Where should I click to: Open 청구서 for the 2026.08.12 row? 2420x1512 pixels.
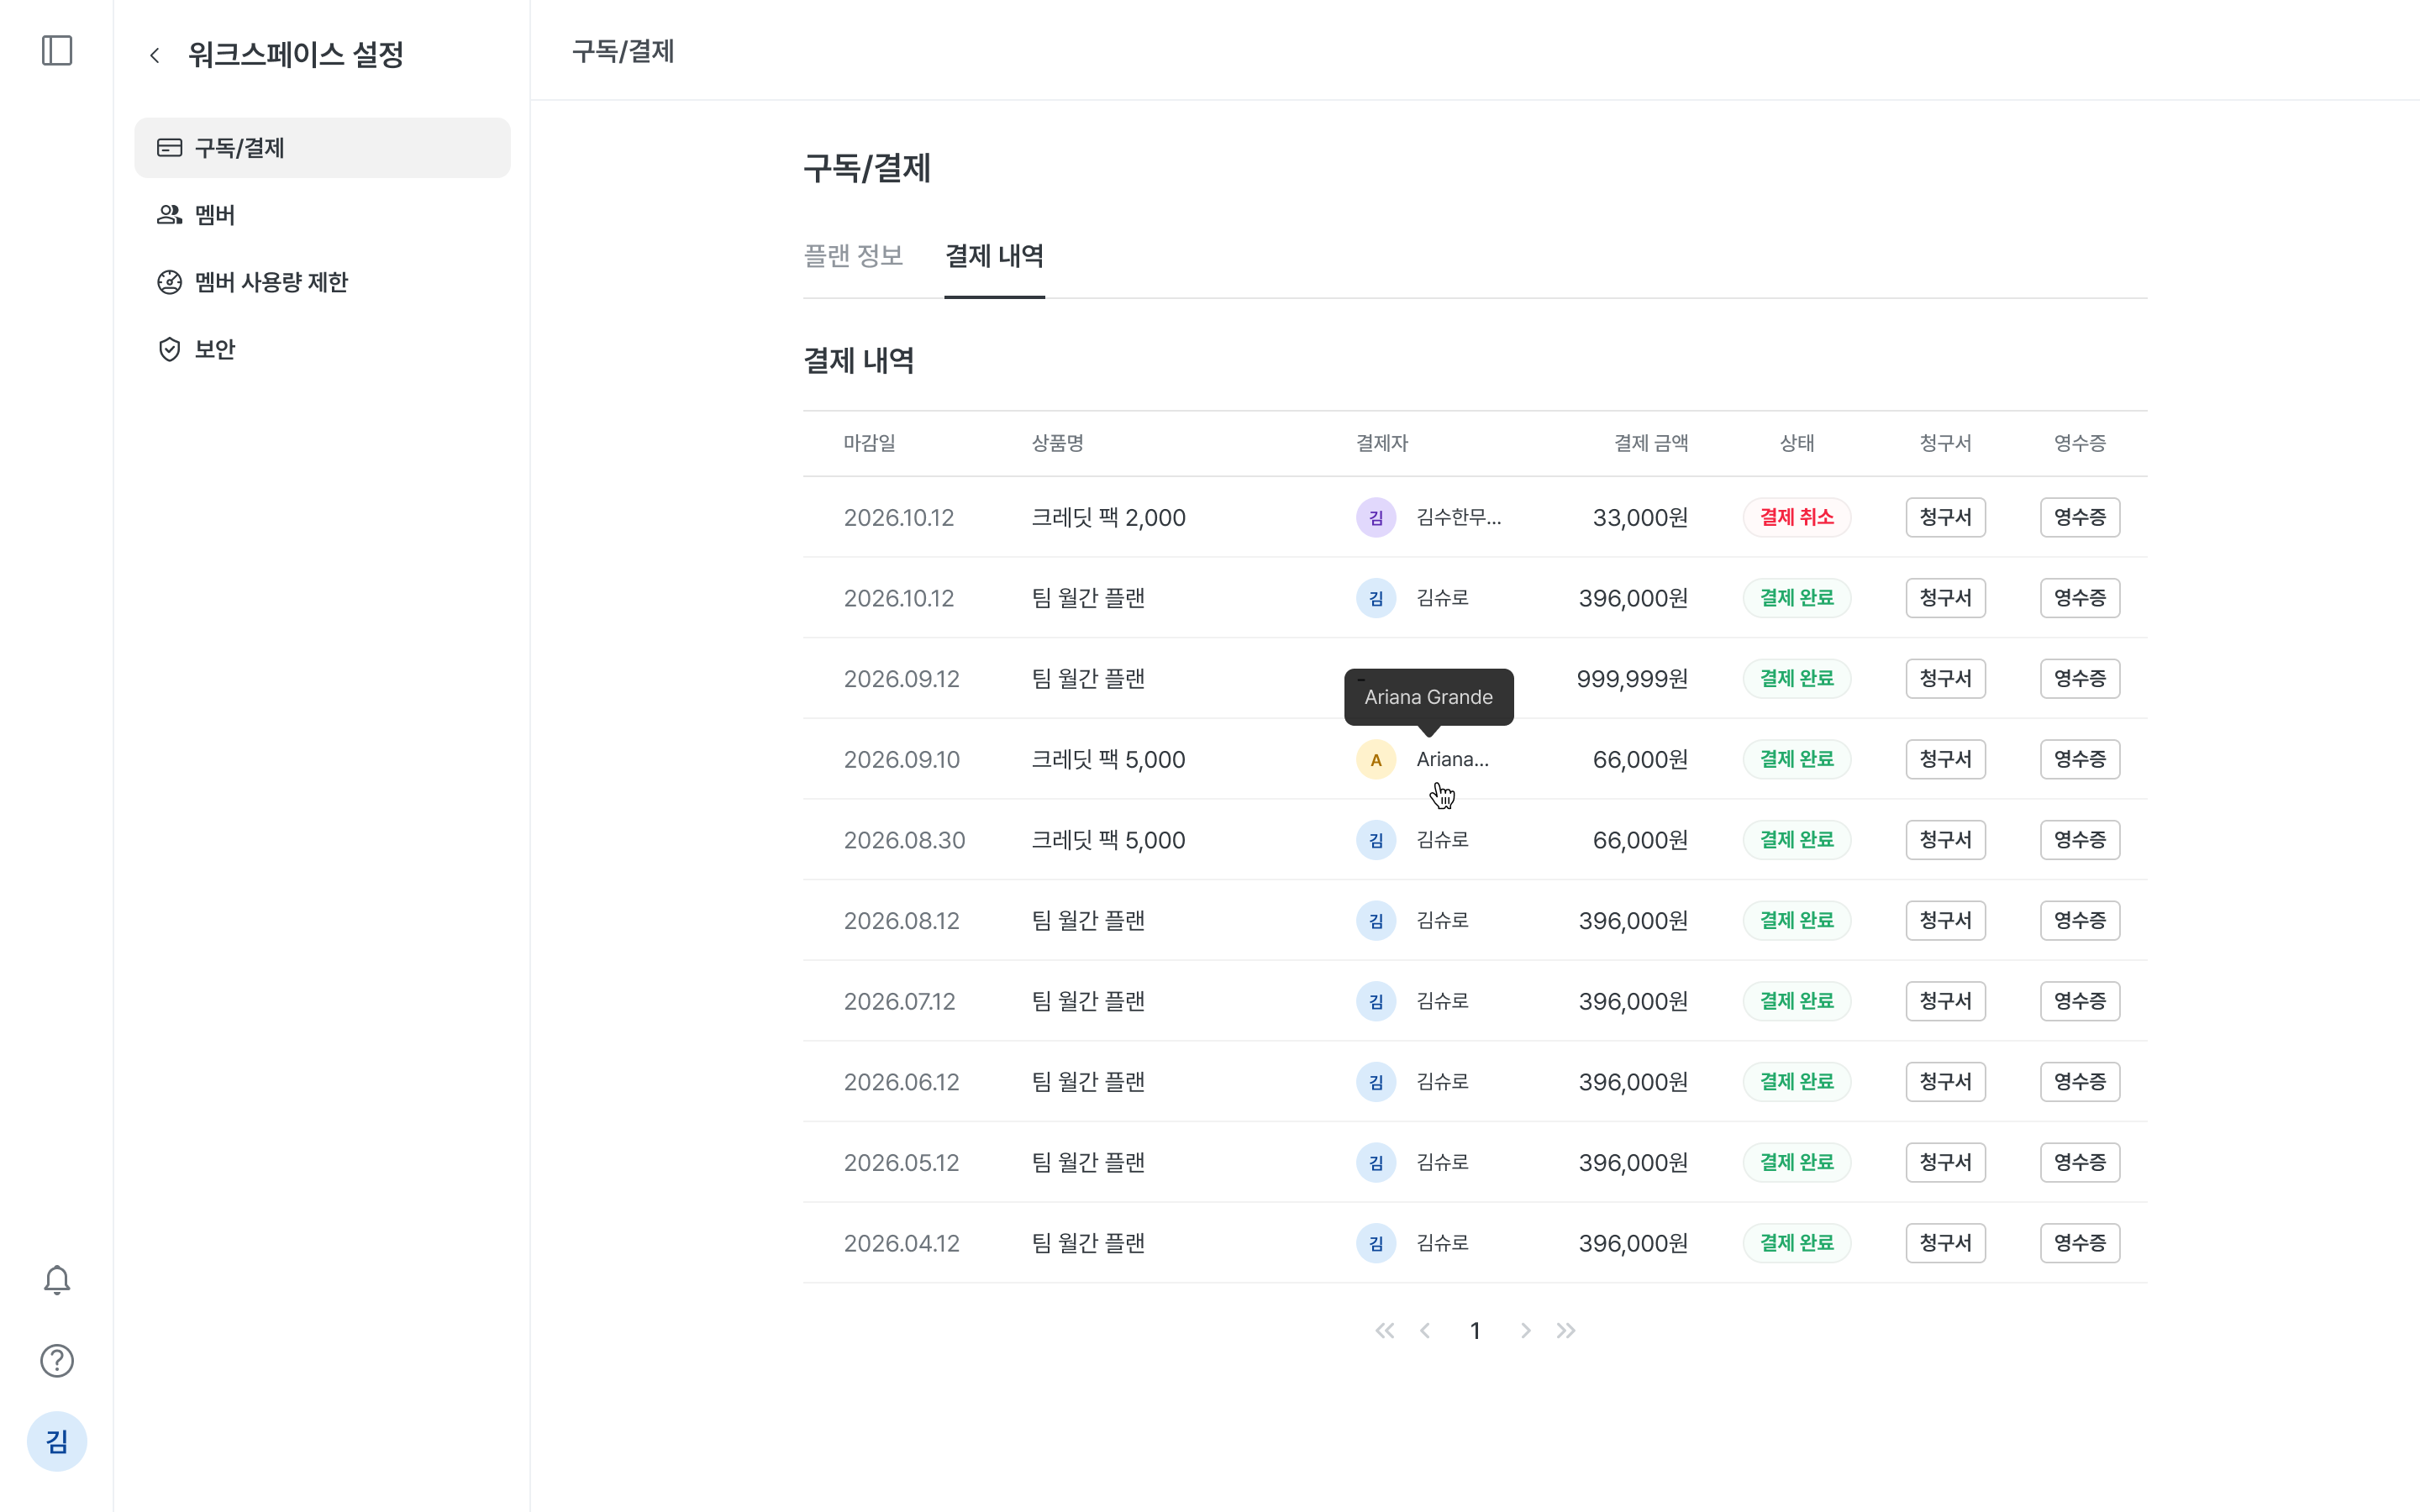(x=1945, y=920)
